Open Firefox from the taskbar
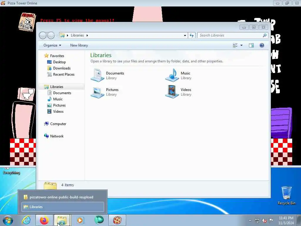This screenshot has width=301, height=226. [x=44, y=220]
